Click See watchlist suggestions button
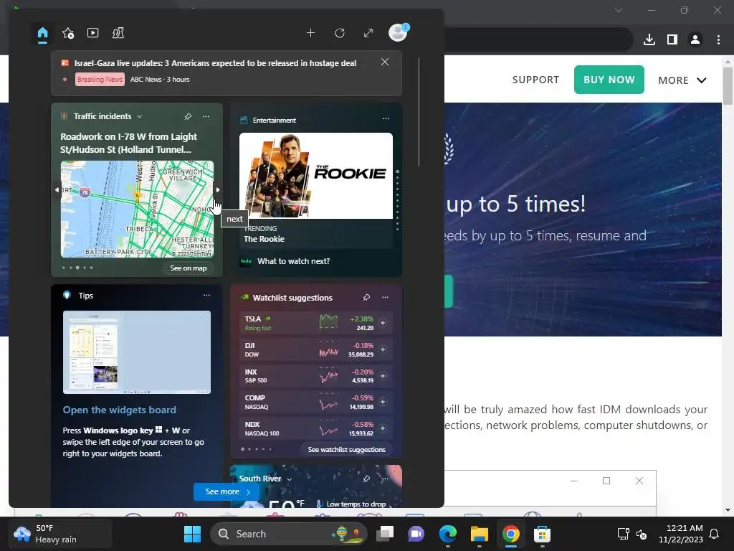Image resolution: width=734 pixels, height=551 pixels. pyautogui.click(x=346, y=449)
